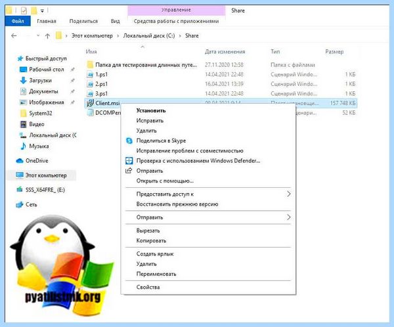
Task: Click the properties checkmark quick access icon
Action: (x=24, y=11)
